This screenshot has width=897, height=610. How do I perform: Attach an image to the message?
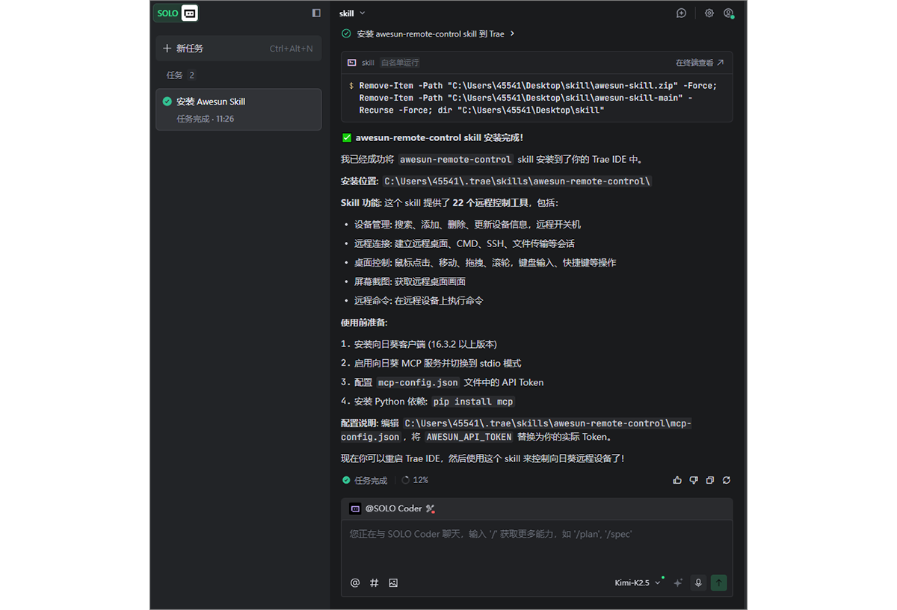(393, 583)
